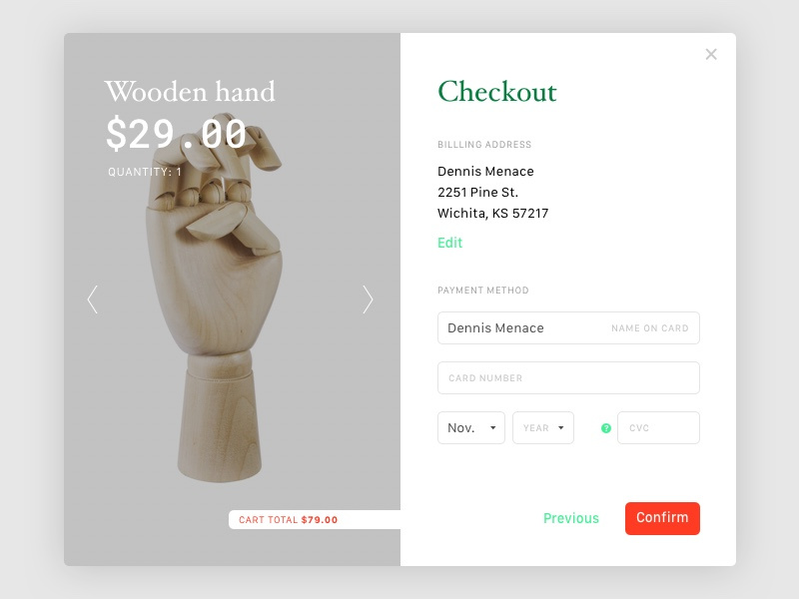Focus the Name on Card field
Screen dimensions: 799x599
tap(568, 328)
